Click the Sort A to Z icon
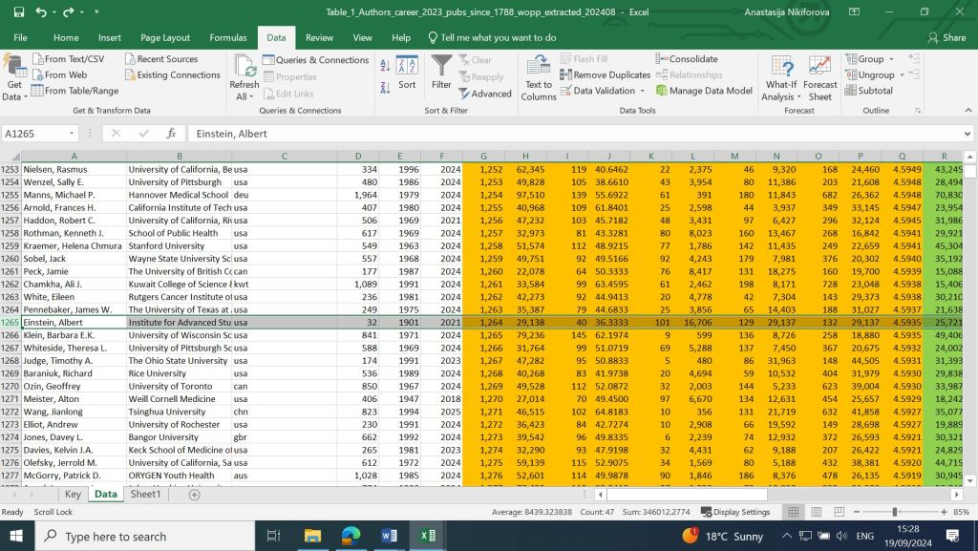The image size is (978, 551). coord(385,65)
